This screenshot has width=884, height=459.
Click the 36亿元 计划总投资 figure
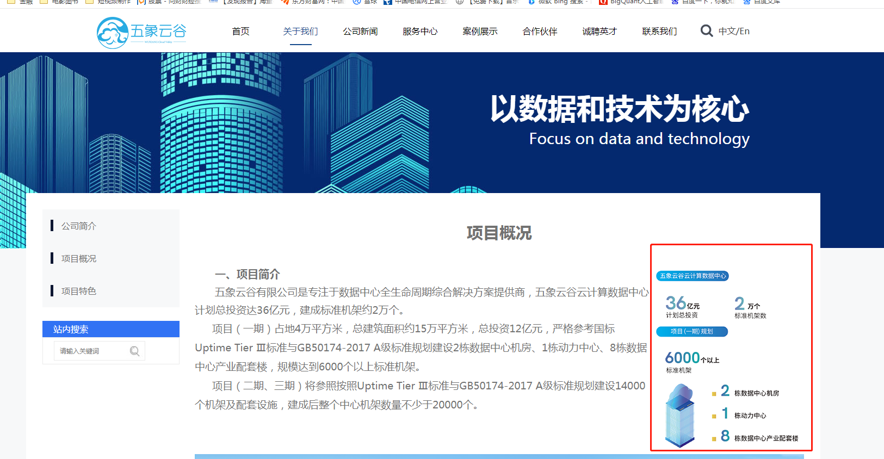click(683, 307)
